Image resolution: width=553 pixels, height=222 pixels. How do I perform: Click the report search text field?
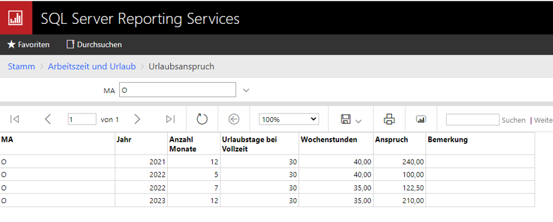473,120
